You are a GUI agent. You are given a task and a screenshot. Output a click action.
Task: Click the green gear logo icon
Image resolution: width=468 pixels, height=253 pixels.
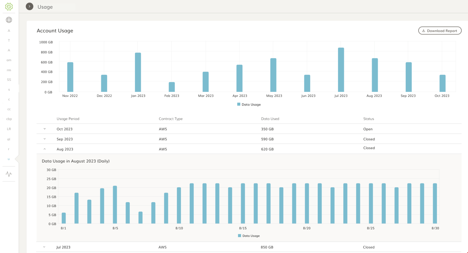[x=9, y=6]
